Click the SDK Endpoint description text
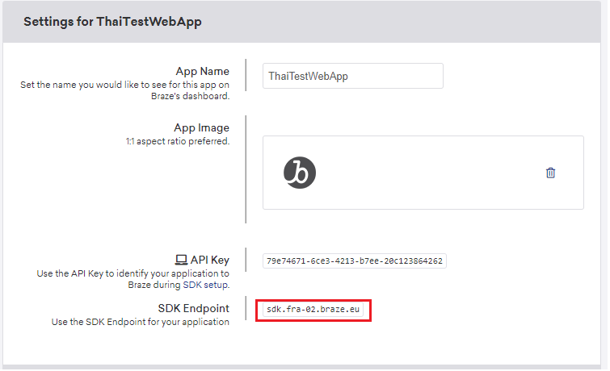The image size is (610, 371). (140, 322)
